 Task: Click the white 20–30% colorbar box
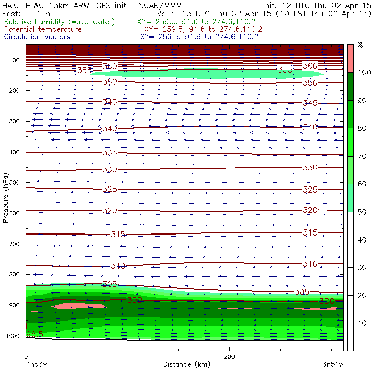click(x=350, y=282)
